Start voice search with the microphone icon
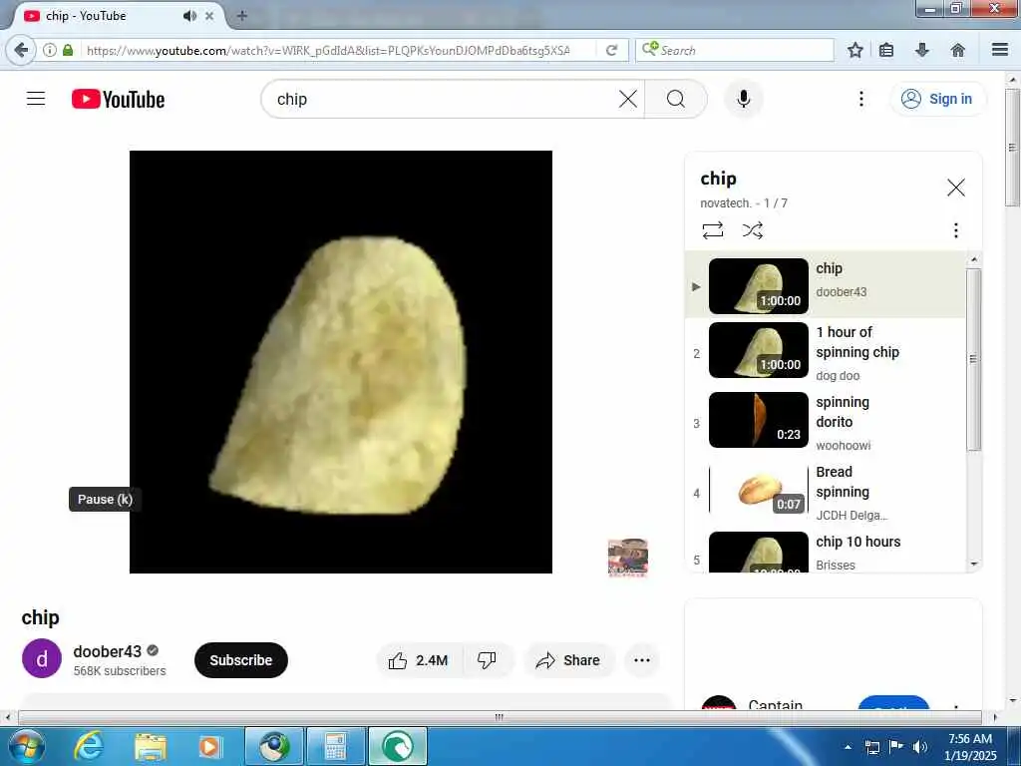 point(744,99)
